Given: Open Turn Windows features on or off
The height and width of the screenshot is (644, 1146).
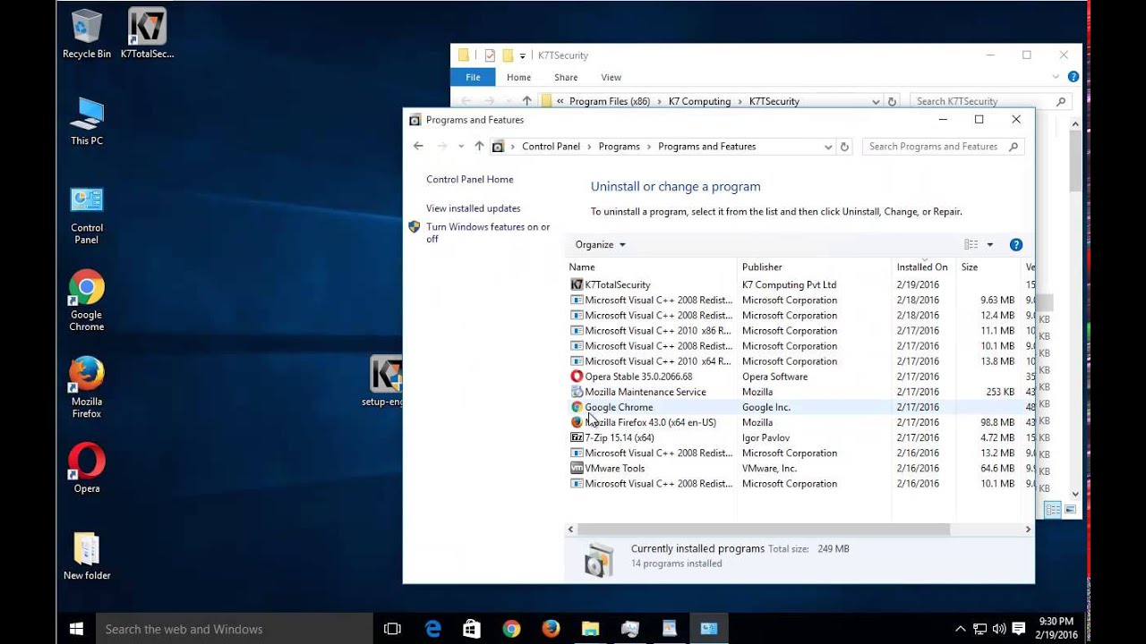Looking at the screenshot, I should tap(488, 233).
